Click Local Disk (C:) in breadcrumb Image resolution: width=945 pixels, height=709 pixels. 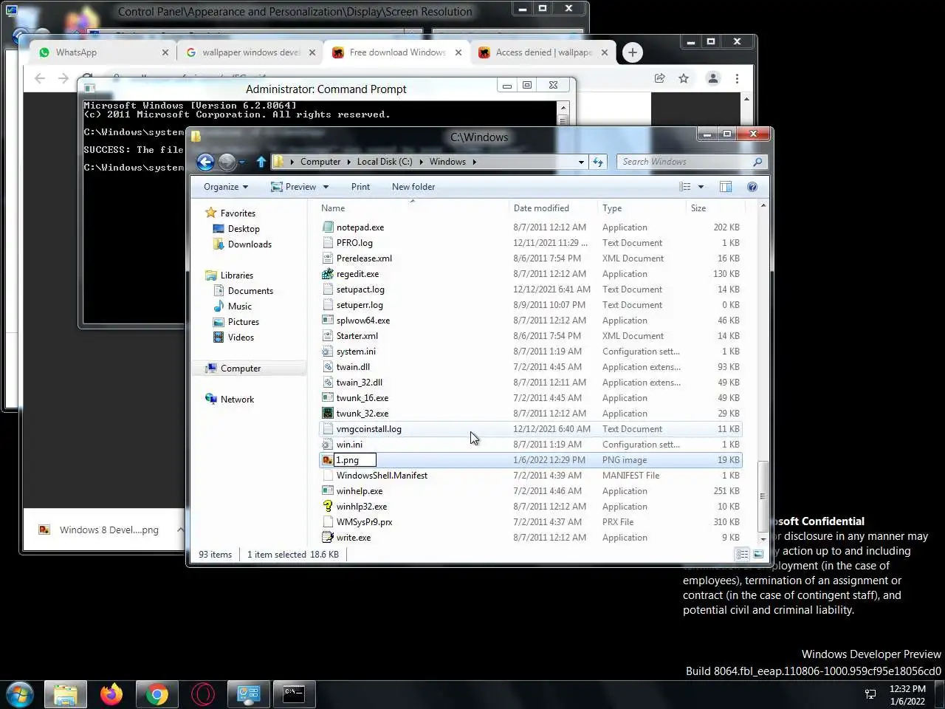tap(385, 162)
